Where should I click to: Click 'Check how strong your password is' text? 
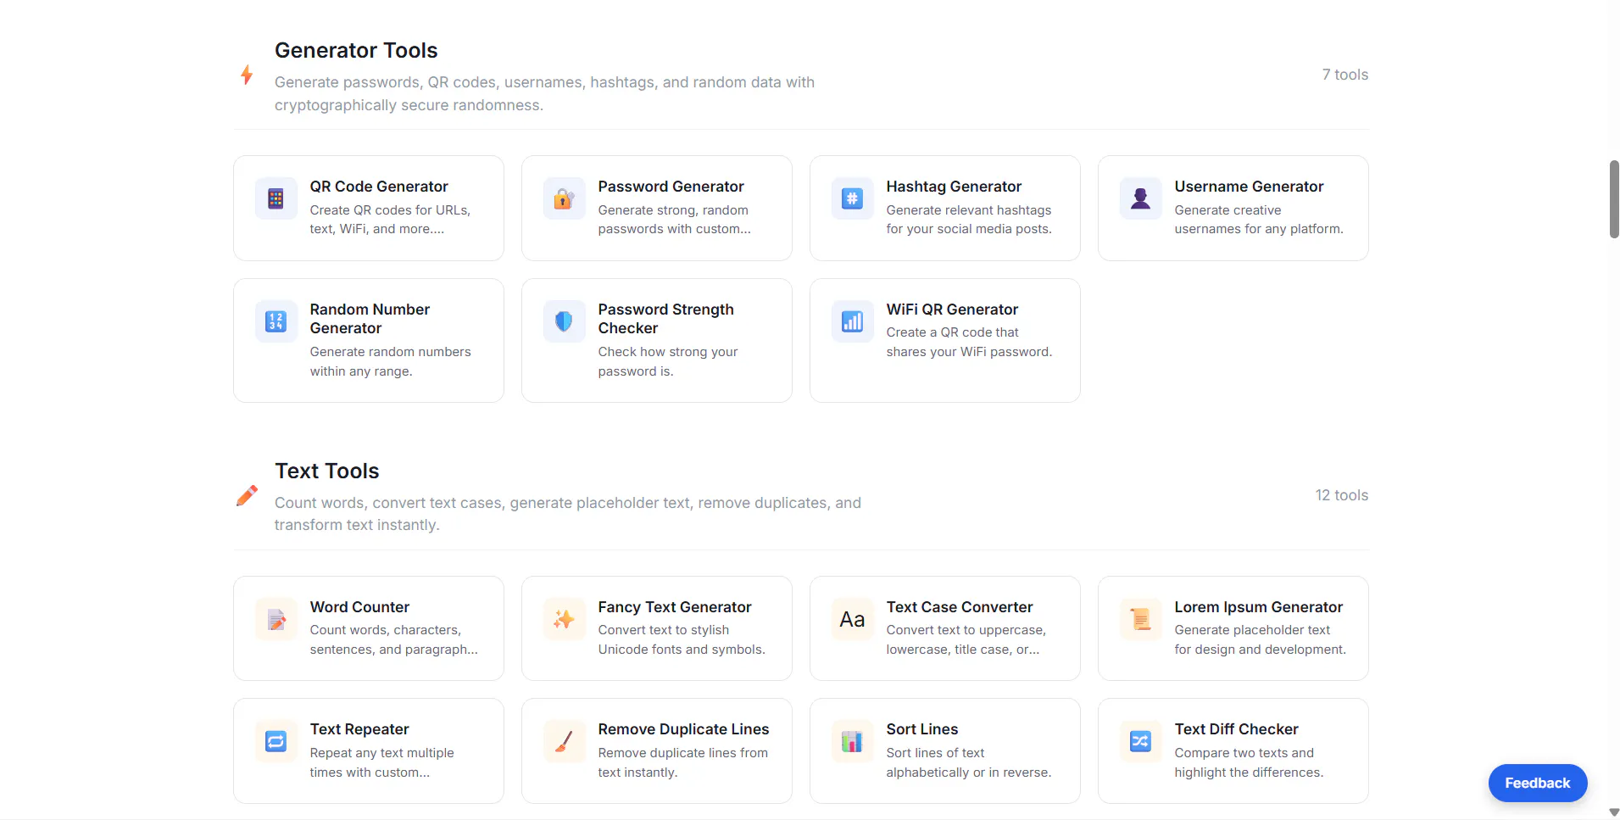coord(668,361)
